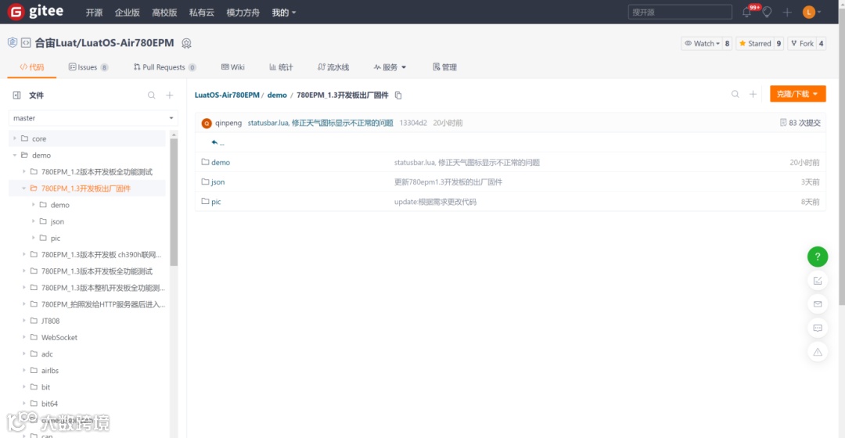The width and height of the screenshot is (845, 438).
Task: Open the mail icon on right rail
Action: 818,304
